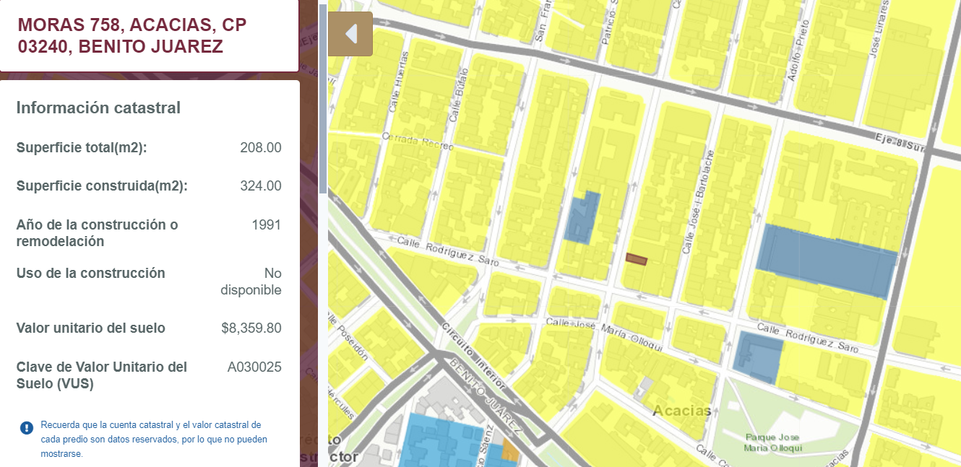
Task: Click the Información catastral section title
Action: coord(98,108)
